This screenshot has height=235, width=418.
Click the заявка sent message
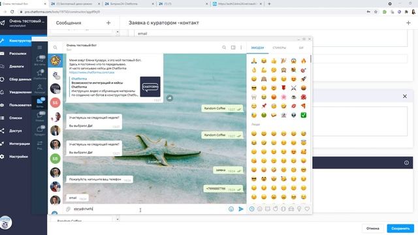pyautogui.click(x=228, y=170)
